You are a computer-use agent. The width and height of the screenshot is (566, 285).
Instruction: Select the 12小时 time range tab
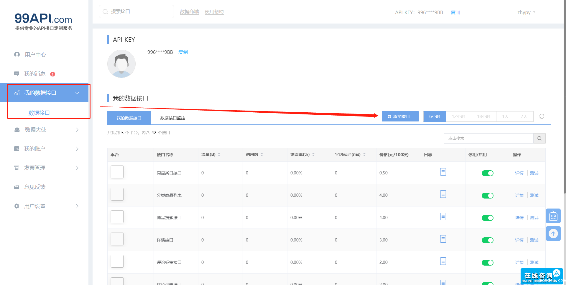tap(458, 116)
